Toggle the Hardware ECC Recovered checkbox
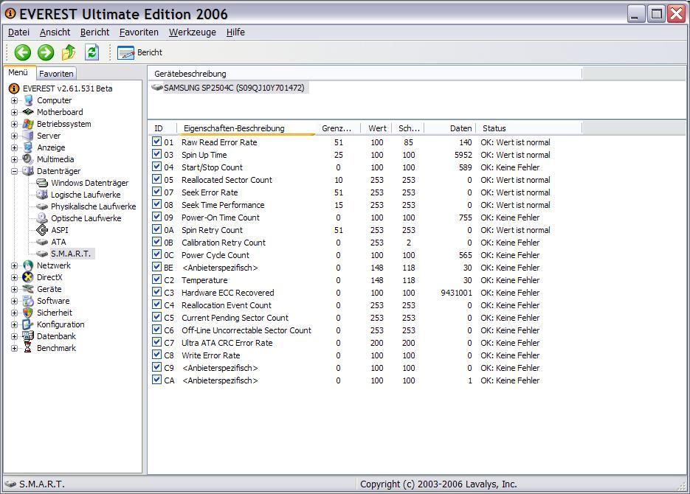 click(x=156, y=292)
